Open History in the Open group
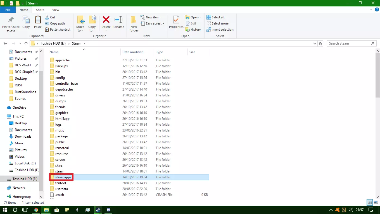380x214 pixels. 193,30
